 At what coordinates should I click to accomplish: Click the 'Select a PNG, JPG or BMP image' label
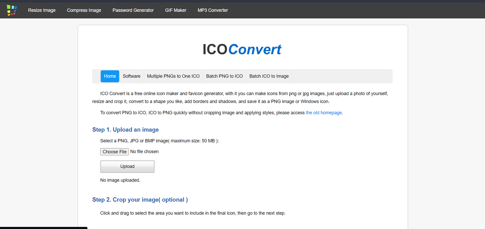point(159,141)
